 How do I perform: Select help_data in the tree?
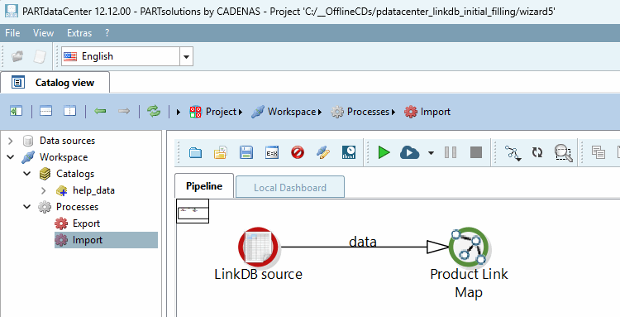click(x=93, y=190)
